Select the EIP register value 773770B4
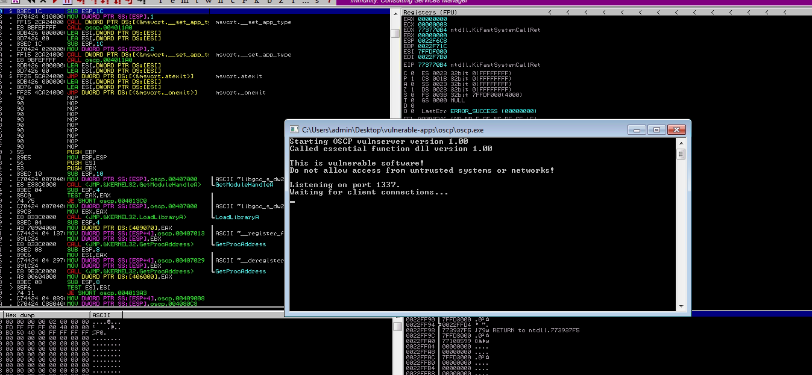812x375 pixels. point(433,65)
